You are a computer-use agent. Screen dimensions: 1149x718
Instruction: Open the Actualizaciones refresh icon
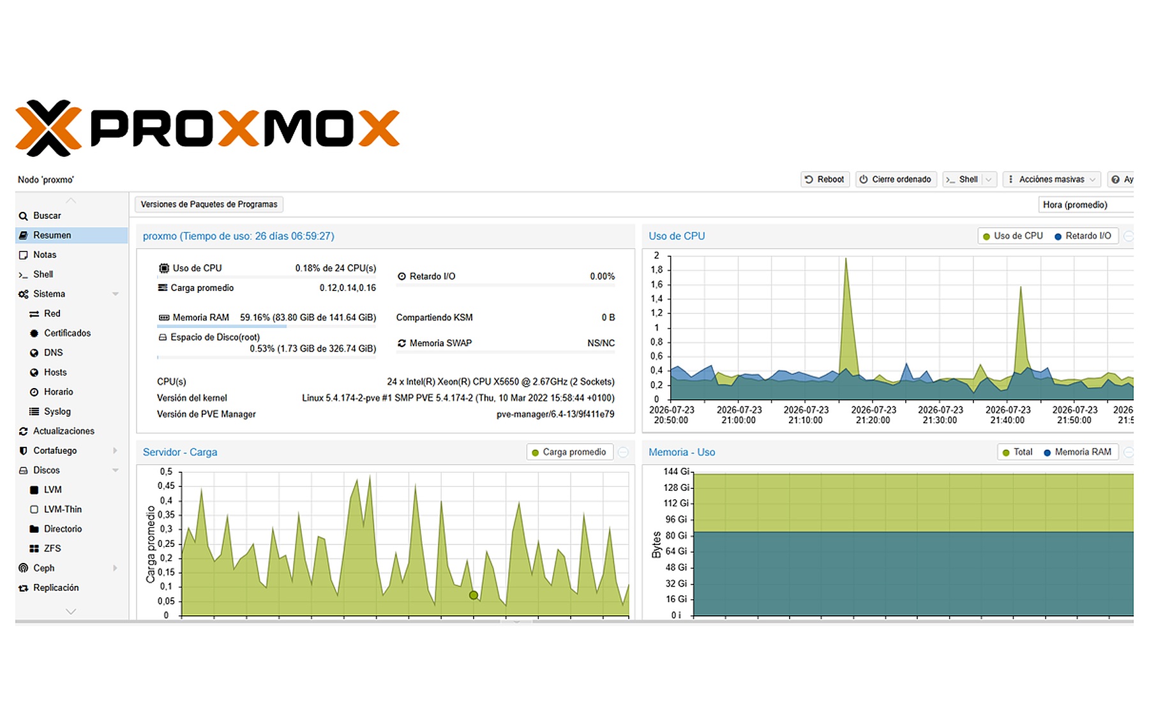pyautogui.click(x=24, y=431)
